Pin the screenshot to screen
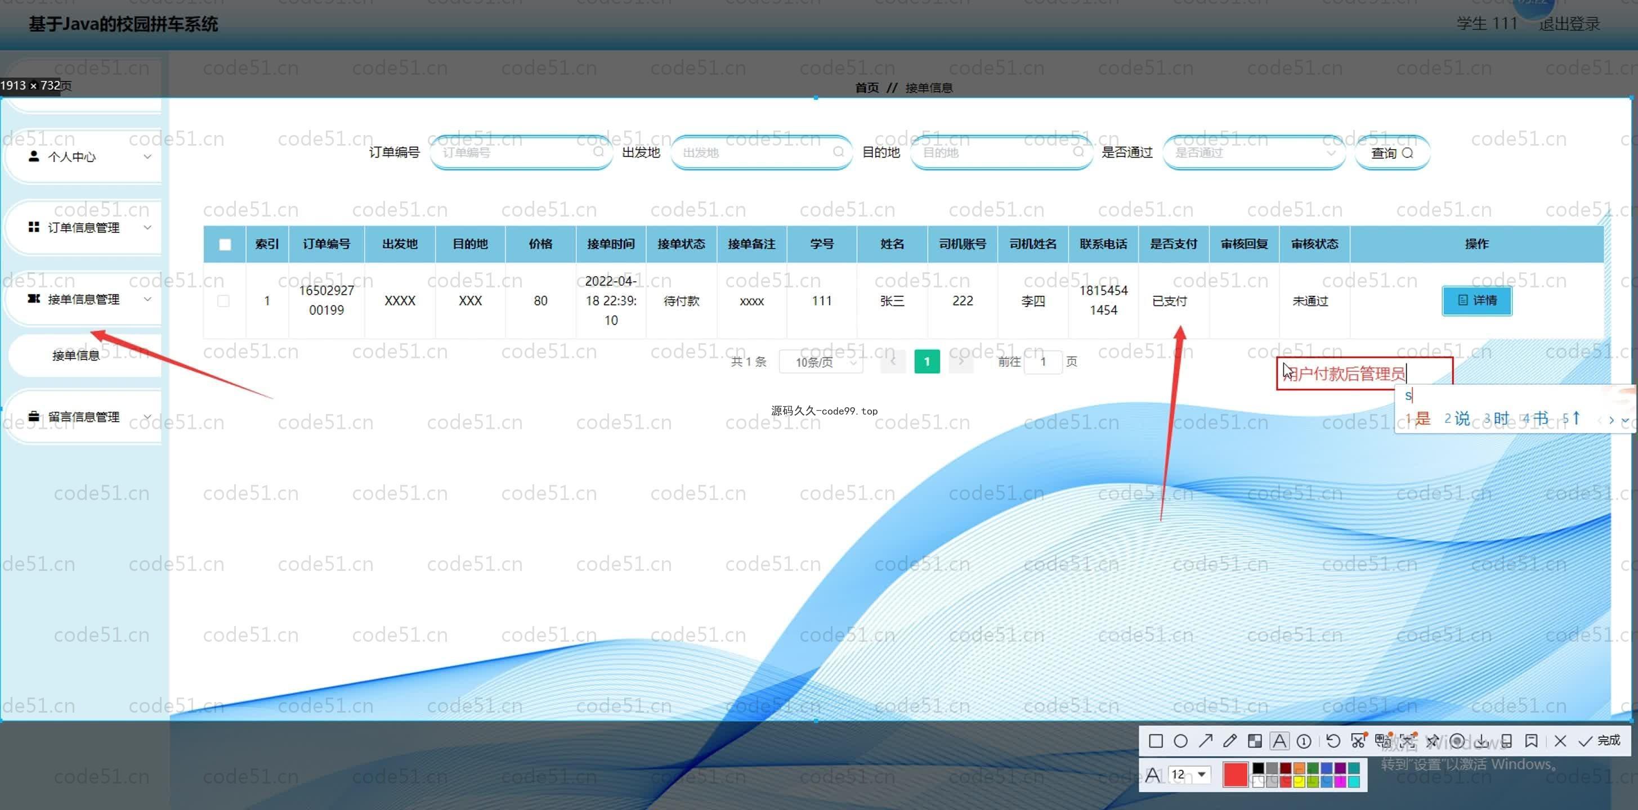1638x810 pixels. coord(1432,741)
